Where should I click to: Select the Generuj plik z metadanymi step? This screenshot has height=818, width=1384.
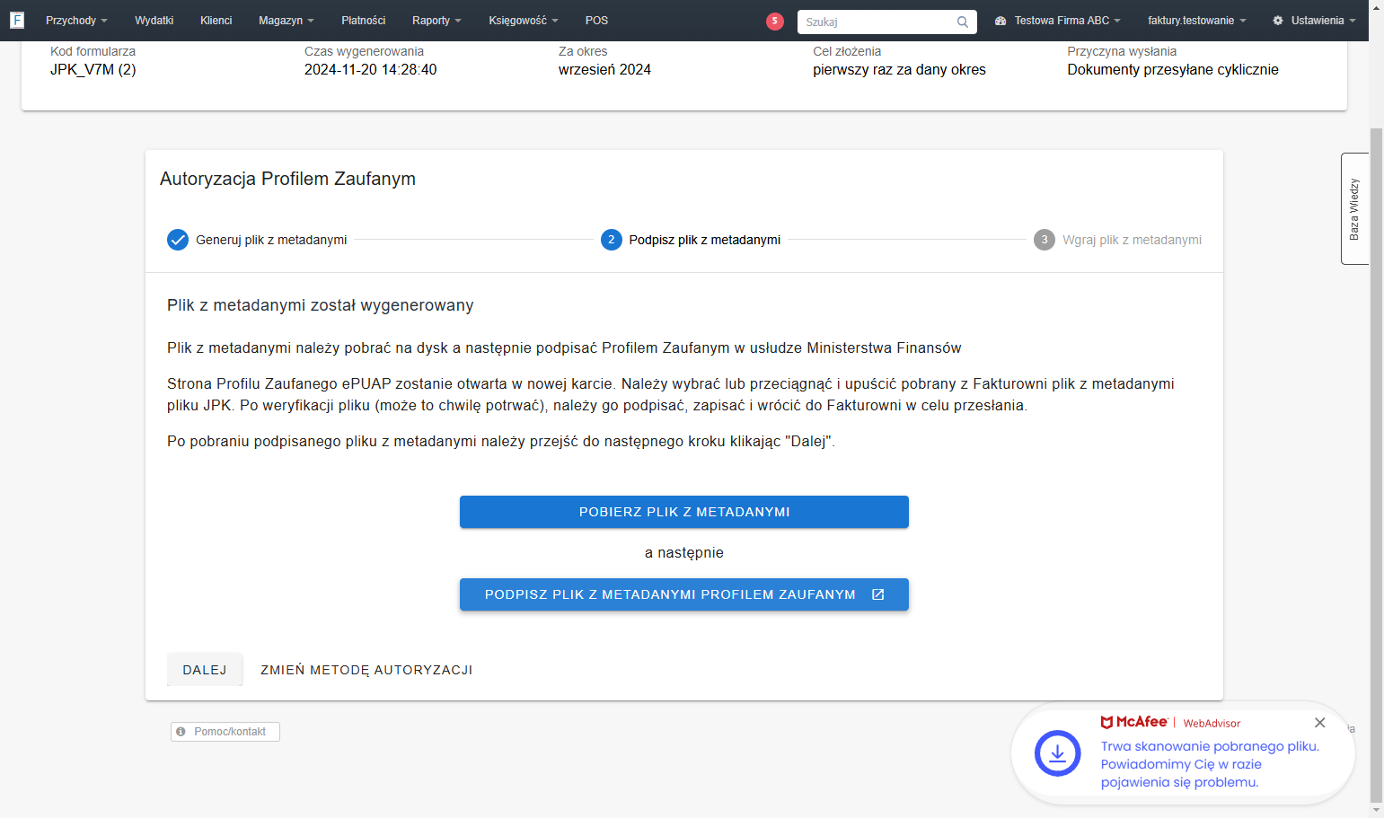click(257, 240)
